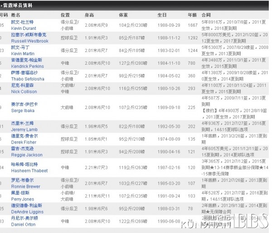The image size is (272, 233).
Task: Select birthday 1974-08-09 for Derek Fisher
Action: (169, 139)
